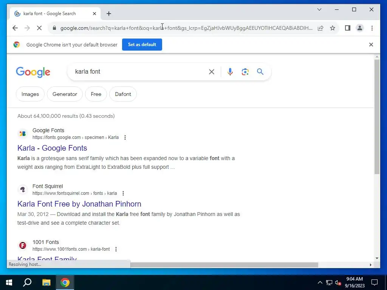Click the scroll right arrow
387x290 pixels.
370,265
